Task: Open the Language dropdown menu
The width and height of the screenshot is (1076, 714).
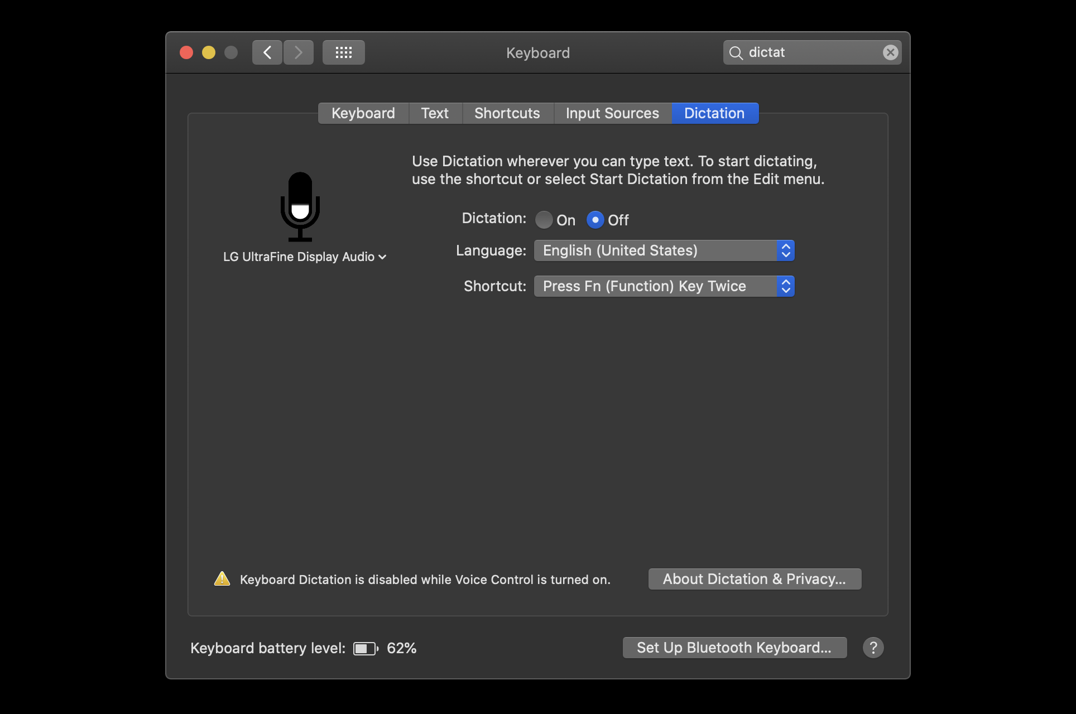Action: point(664,250)
